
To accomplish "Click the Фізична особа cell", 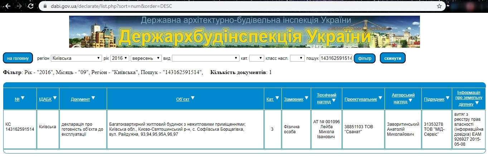I will [296, 129].
